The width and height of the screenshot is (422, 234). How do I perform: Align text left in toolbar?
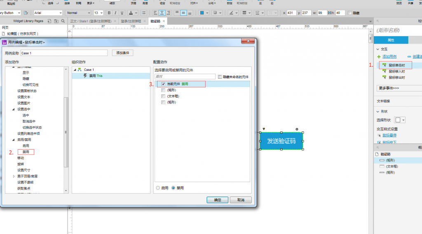click(155, 13)
